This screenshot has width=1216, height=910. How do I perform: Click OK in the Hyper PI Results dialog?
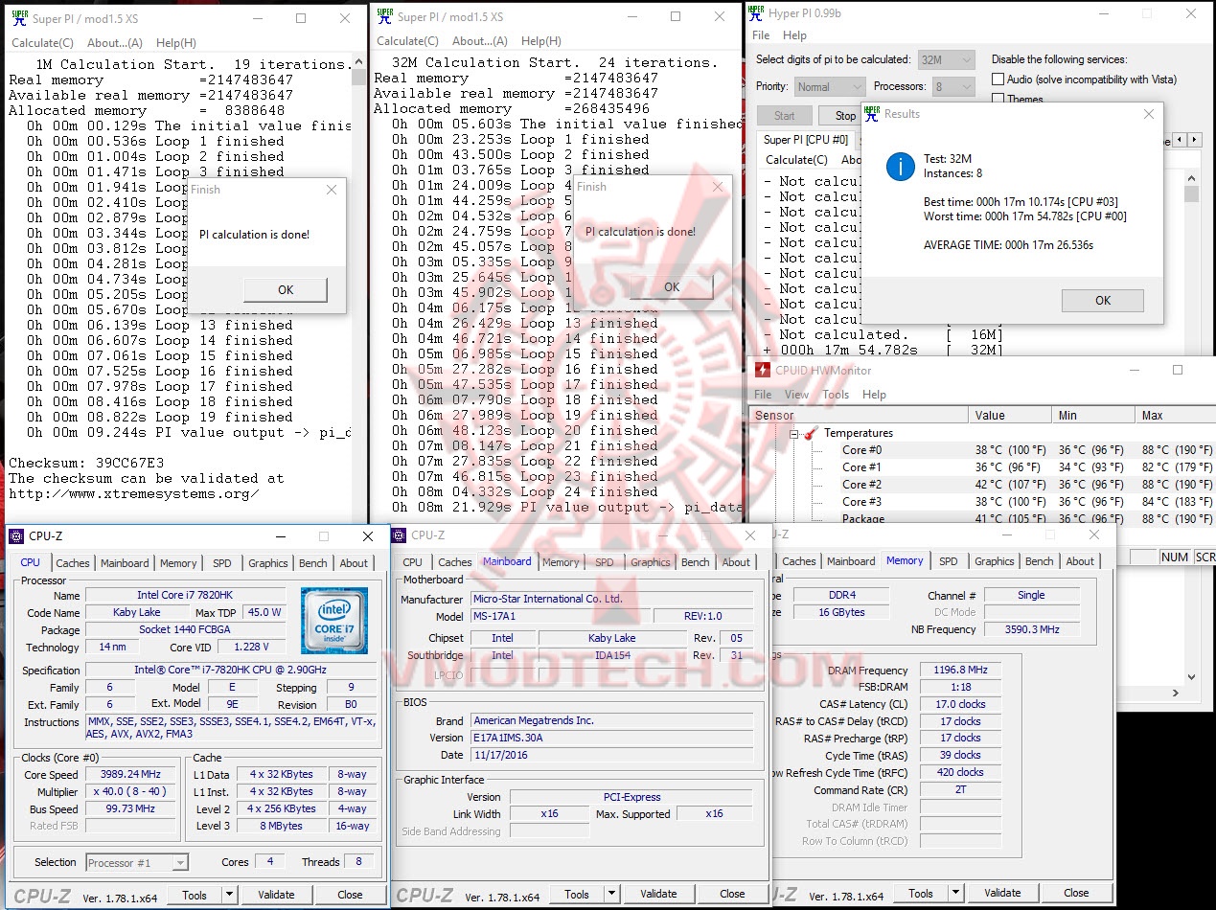(x=1103, y=300)
